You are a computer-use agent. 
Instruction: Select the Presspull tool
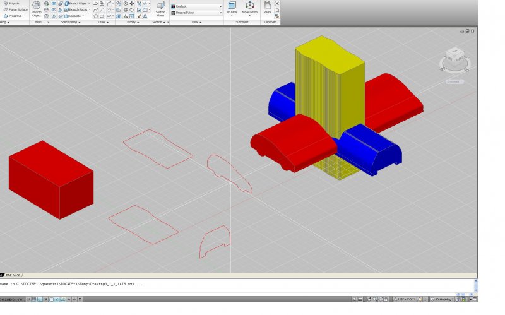pos(14,16)
